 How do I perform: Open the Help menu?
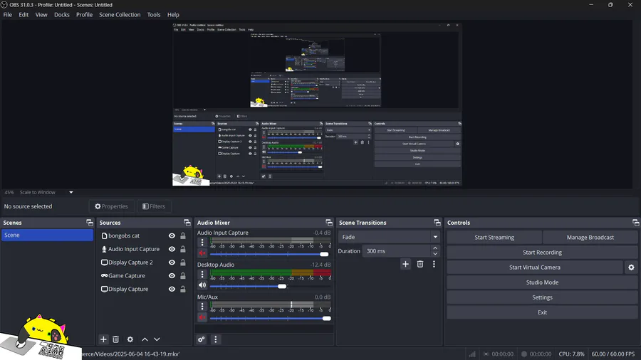(x=173, y=15)
